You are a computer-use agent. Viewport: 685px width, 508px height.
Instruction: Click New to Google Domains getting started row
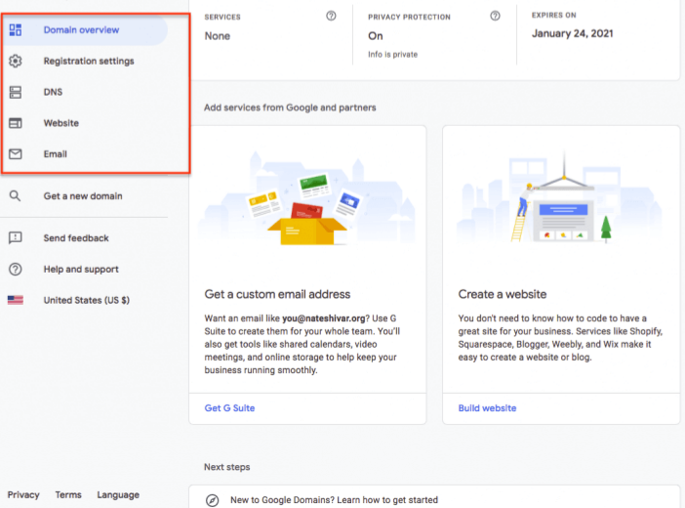434,498
